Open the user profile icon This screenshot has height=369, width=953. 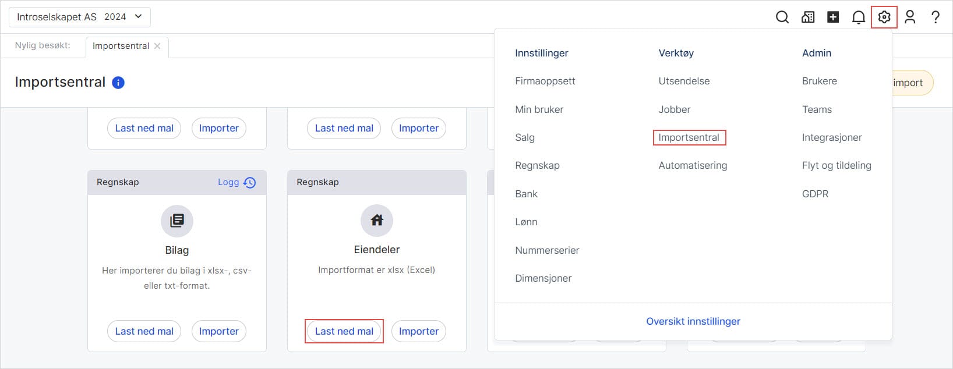910,17
